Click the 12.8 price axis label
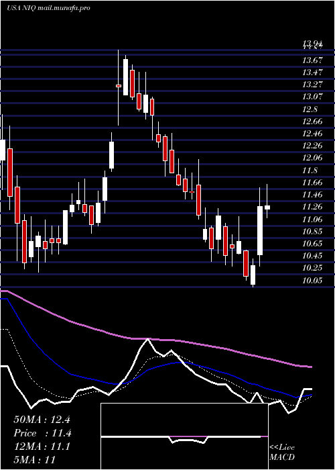This screenshot has width=335, height=470. (x=310, y=109)
